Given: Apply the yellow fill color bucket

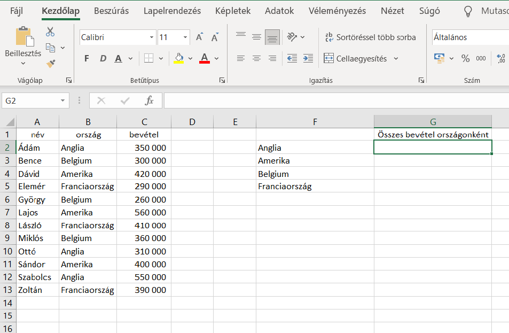Looking at the screenshot, I should coord(178,58).
